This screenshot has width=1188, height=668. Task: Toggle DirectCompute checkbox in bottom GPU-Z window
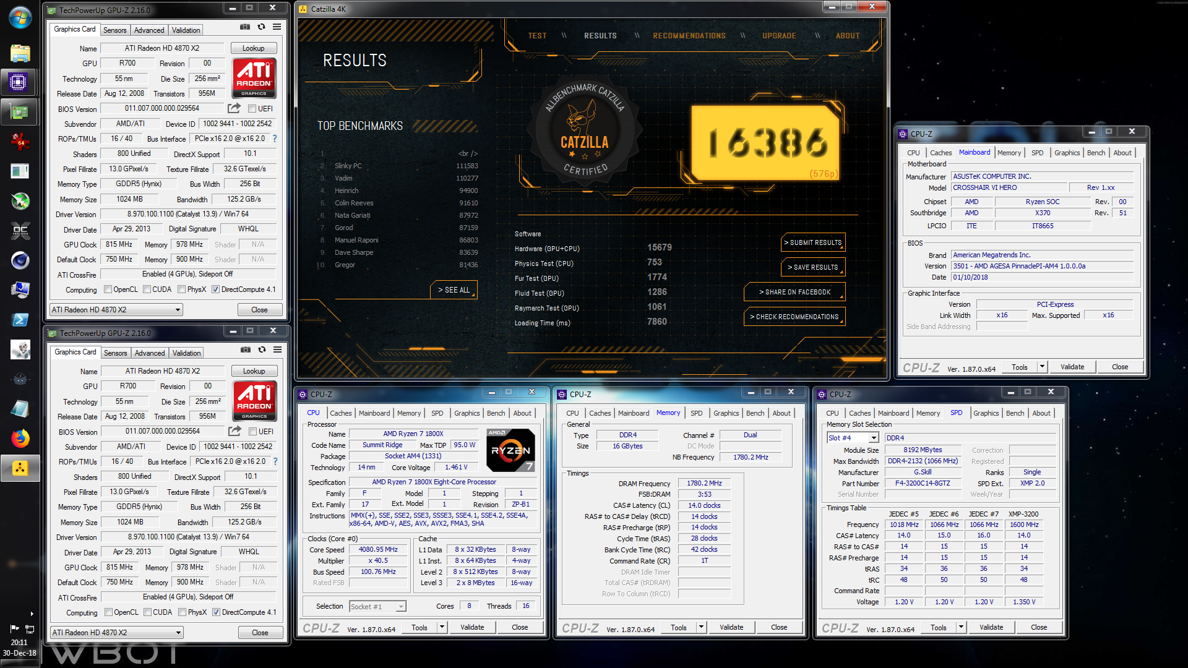216,612
